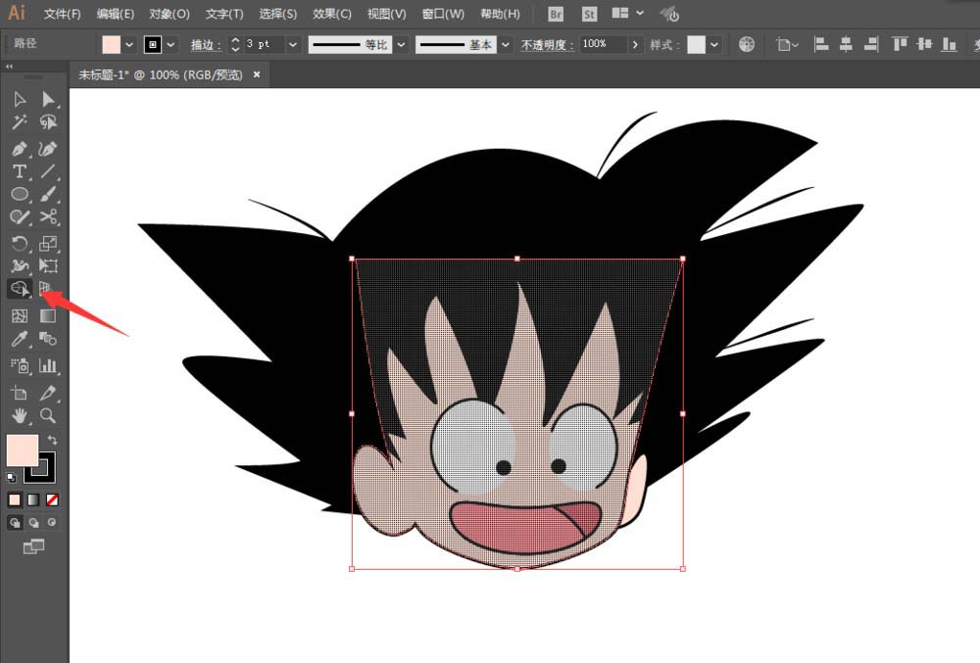The height and width of the screenshot is (663, 980).
Task: Select the Artboard tool
Action: tap(20, 393)
